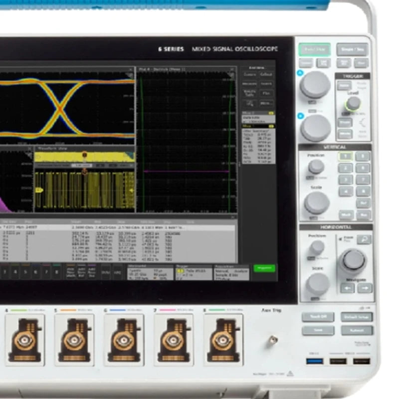Screen dimensions: 399x399
Task: Open the Callout tool
Action: click(266, 74)
